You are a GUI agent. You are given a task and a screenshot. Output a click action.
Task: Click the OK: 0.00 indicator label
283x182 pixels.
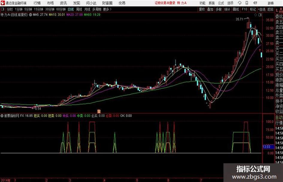tap(126, 116)
